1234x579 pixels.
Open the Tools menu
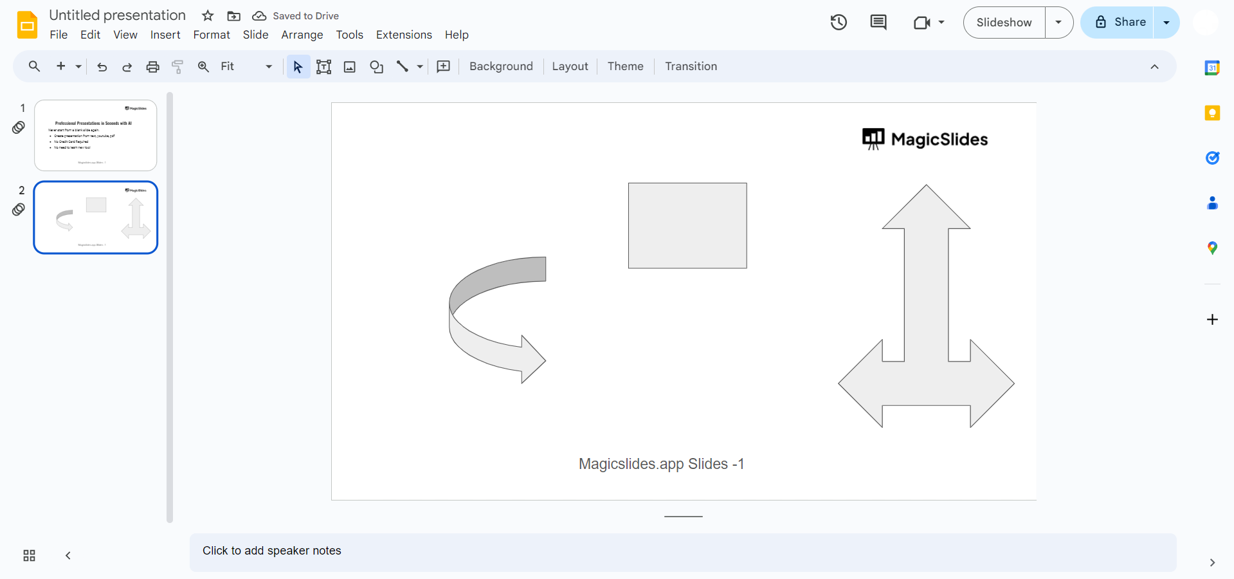click(x=350, y=35)
